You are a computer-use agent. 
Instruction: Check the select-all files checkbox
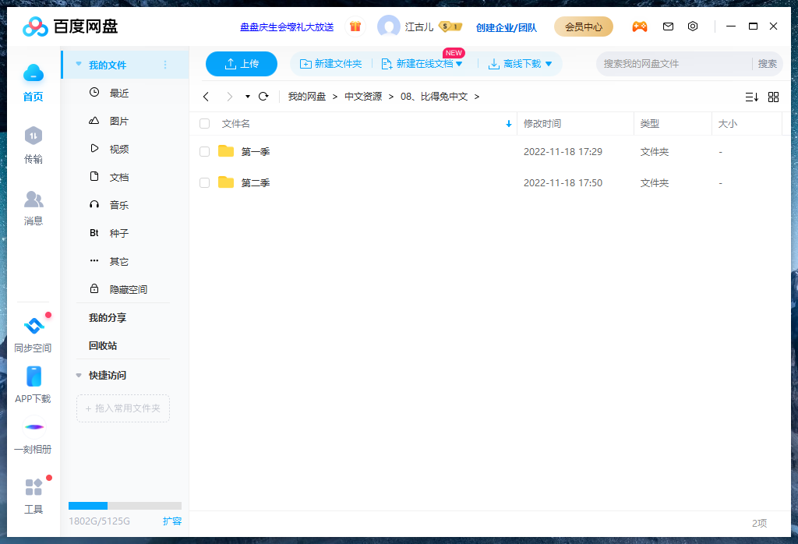(204, 123)
